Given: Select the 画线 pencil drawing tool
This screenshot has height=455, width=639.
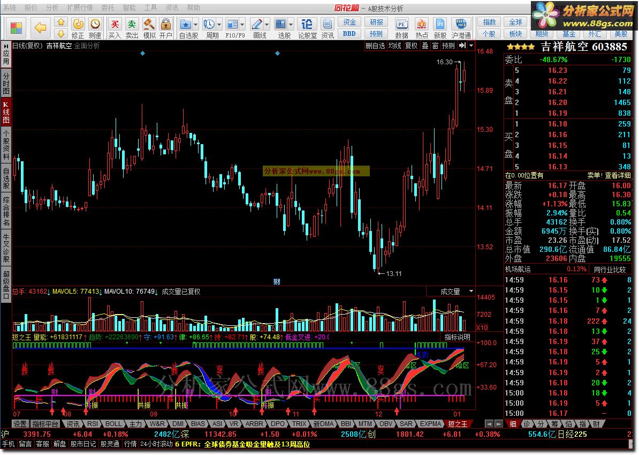Looking at the screenshot, I should point(257,24).
